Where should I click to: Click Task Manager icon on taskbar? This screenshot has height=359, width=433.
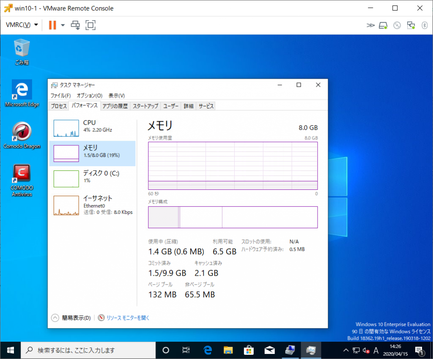click(x=311, y=351)
